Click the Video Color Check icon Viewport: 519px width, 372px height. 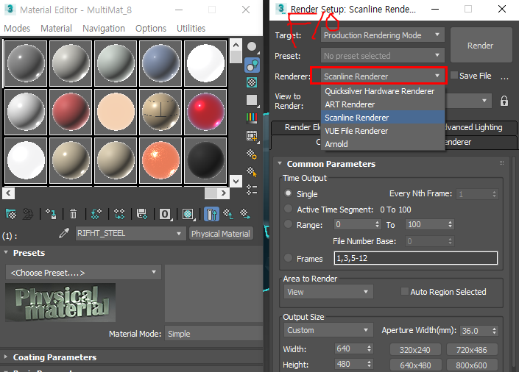click(252, 118)
